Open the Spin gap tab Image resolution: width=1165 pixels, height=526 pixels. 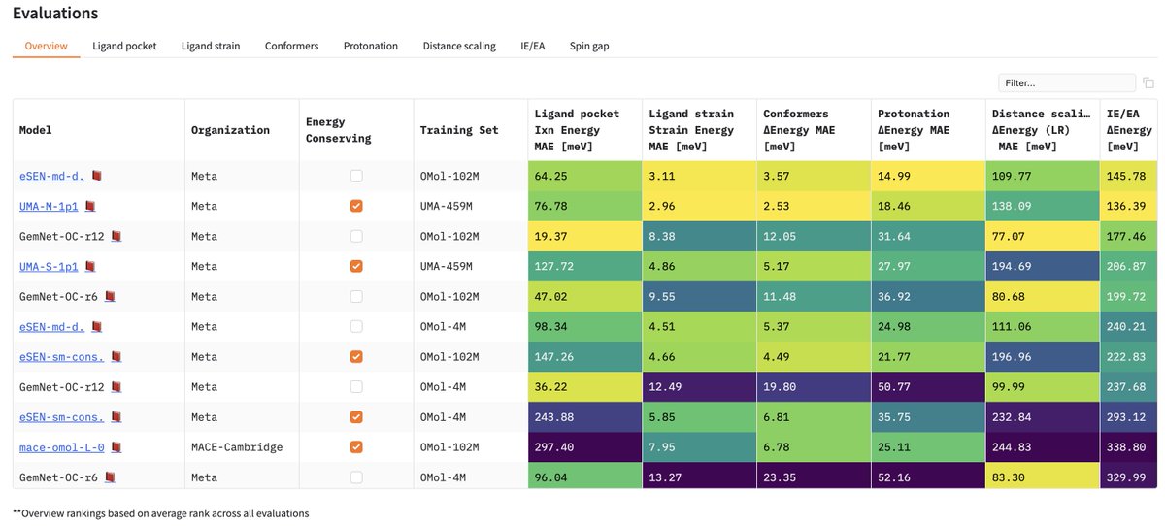point(589,46)
